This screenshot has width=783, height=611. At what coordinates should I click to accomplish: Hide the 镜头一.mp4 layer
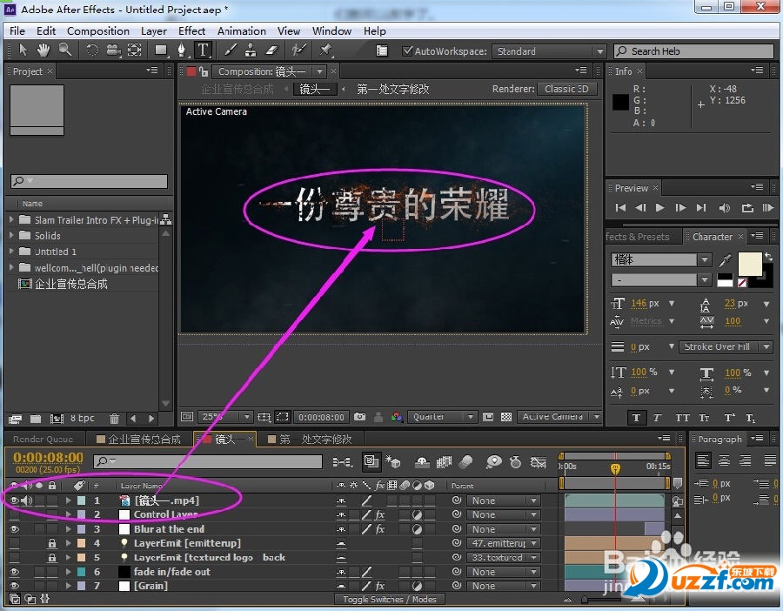(14, 500)
